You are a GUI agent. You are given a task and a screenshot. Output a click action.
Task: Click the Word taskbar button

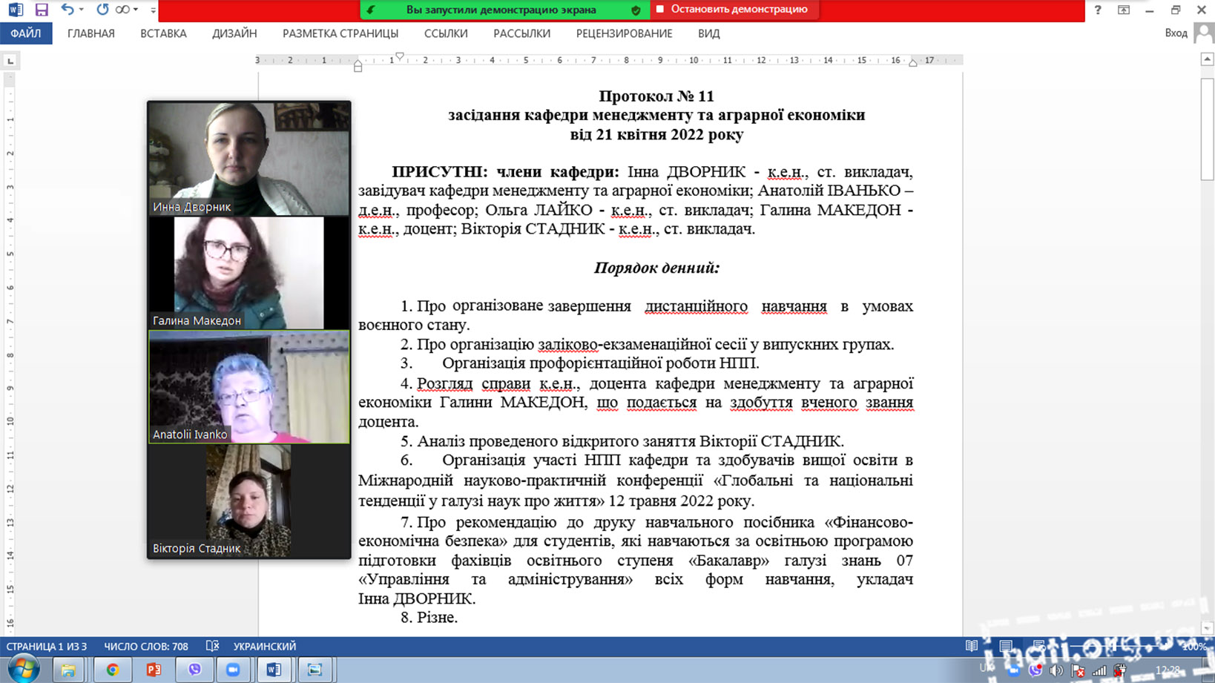click(x=274, y=670)
